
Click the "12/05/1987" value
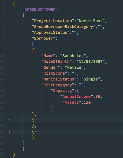pyautogui.click(x=91, y=62)
